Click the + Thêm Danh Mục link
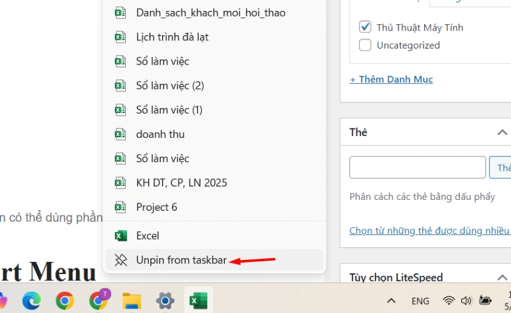 coord(391,79)
